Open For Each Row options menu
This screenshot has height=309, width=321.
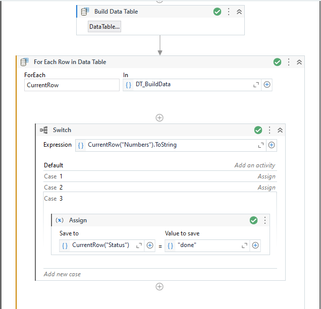tap(289, 62)
